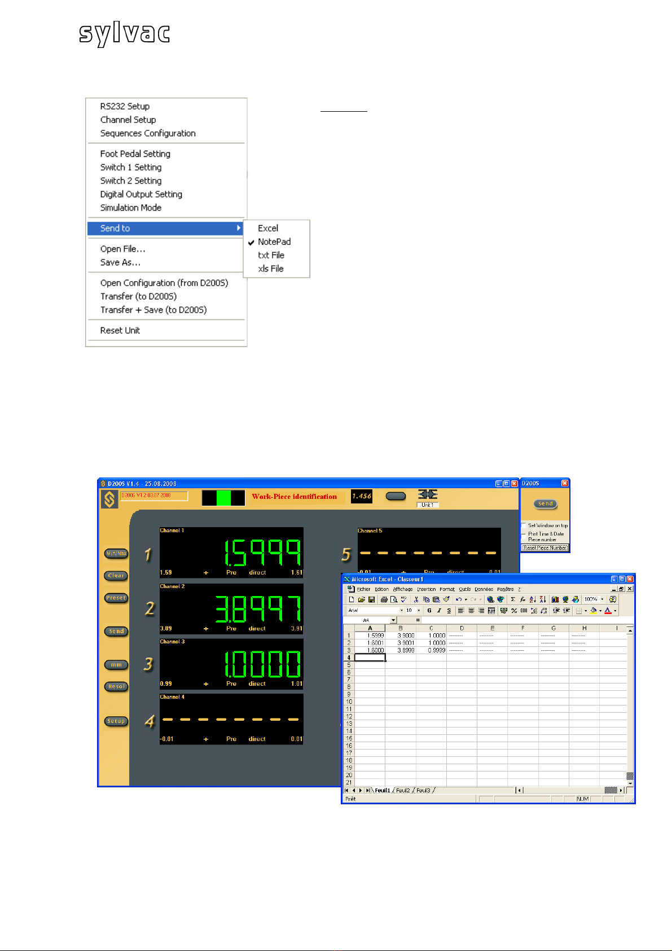672x951 pixels.
Task: Choose xls File in the Send to submenu
Action: [271, 269]
